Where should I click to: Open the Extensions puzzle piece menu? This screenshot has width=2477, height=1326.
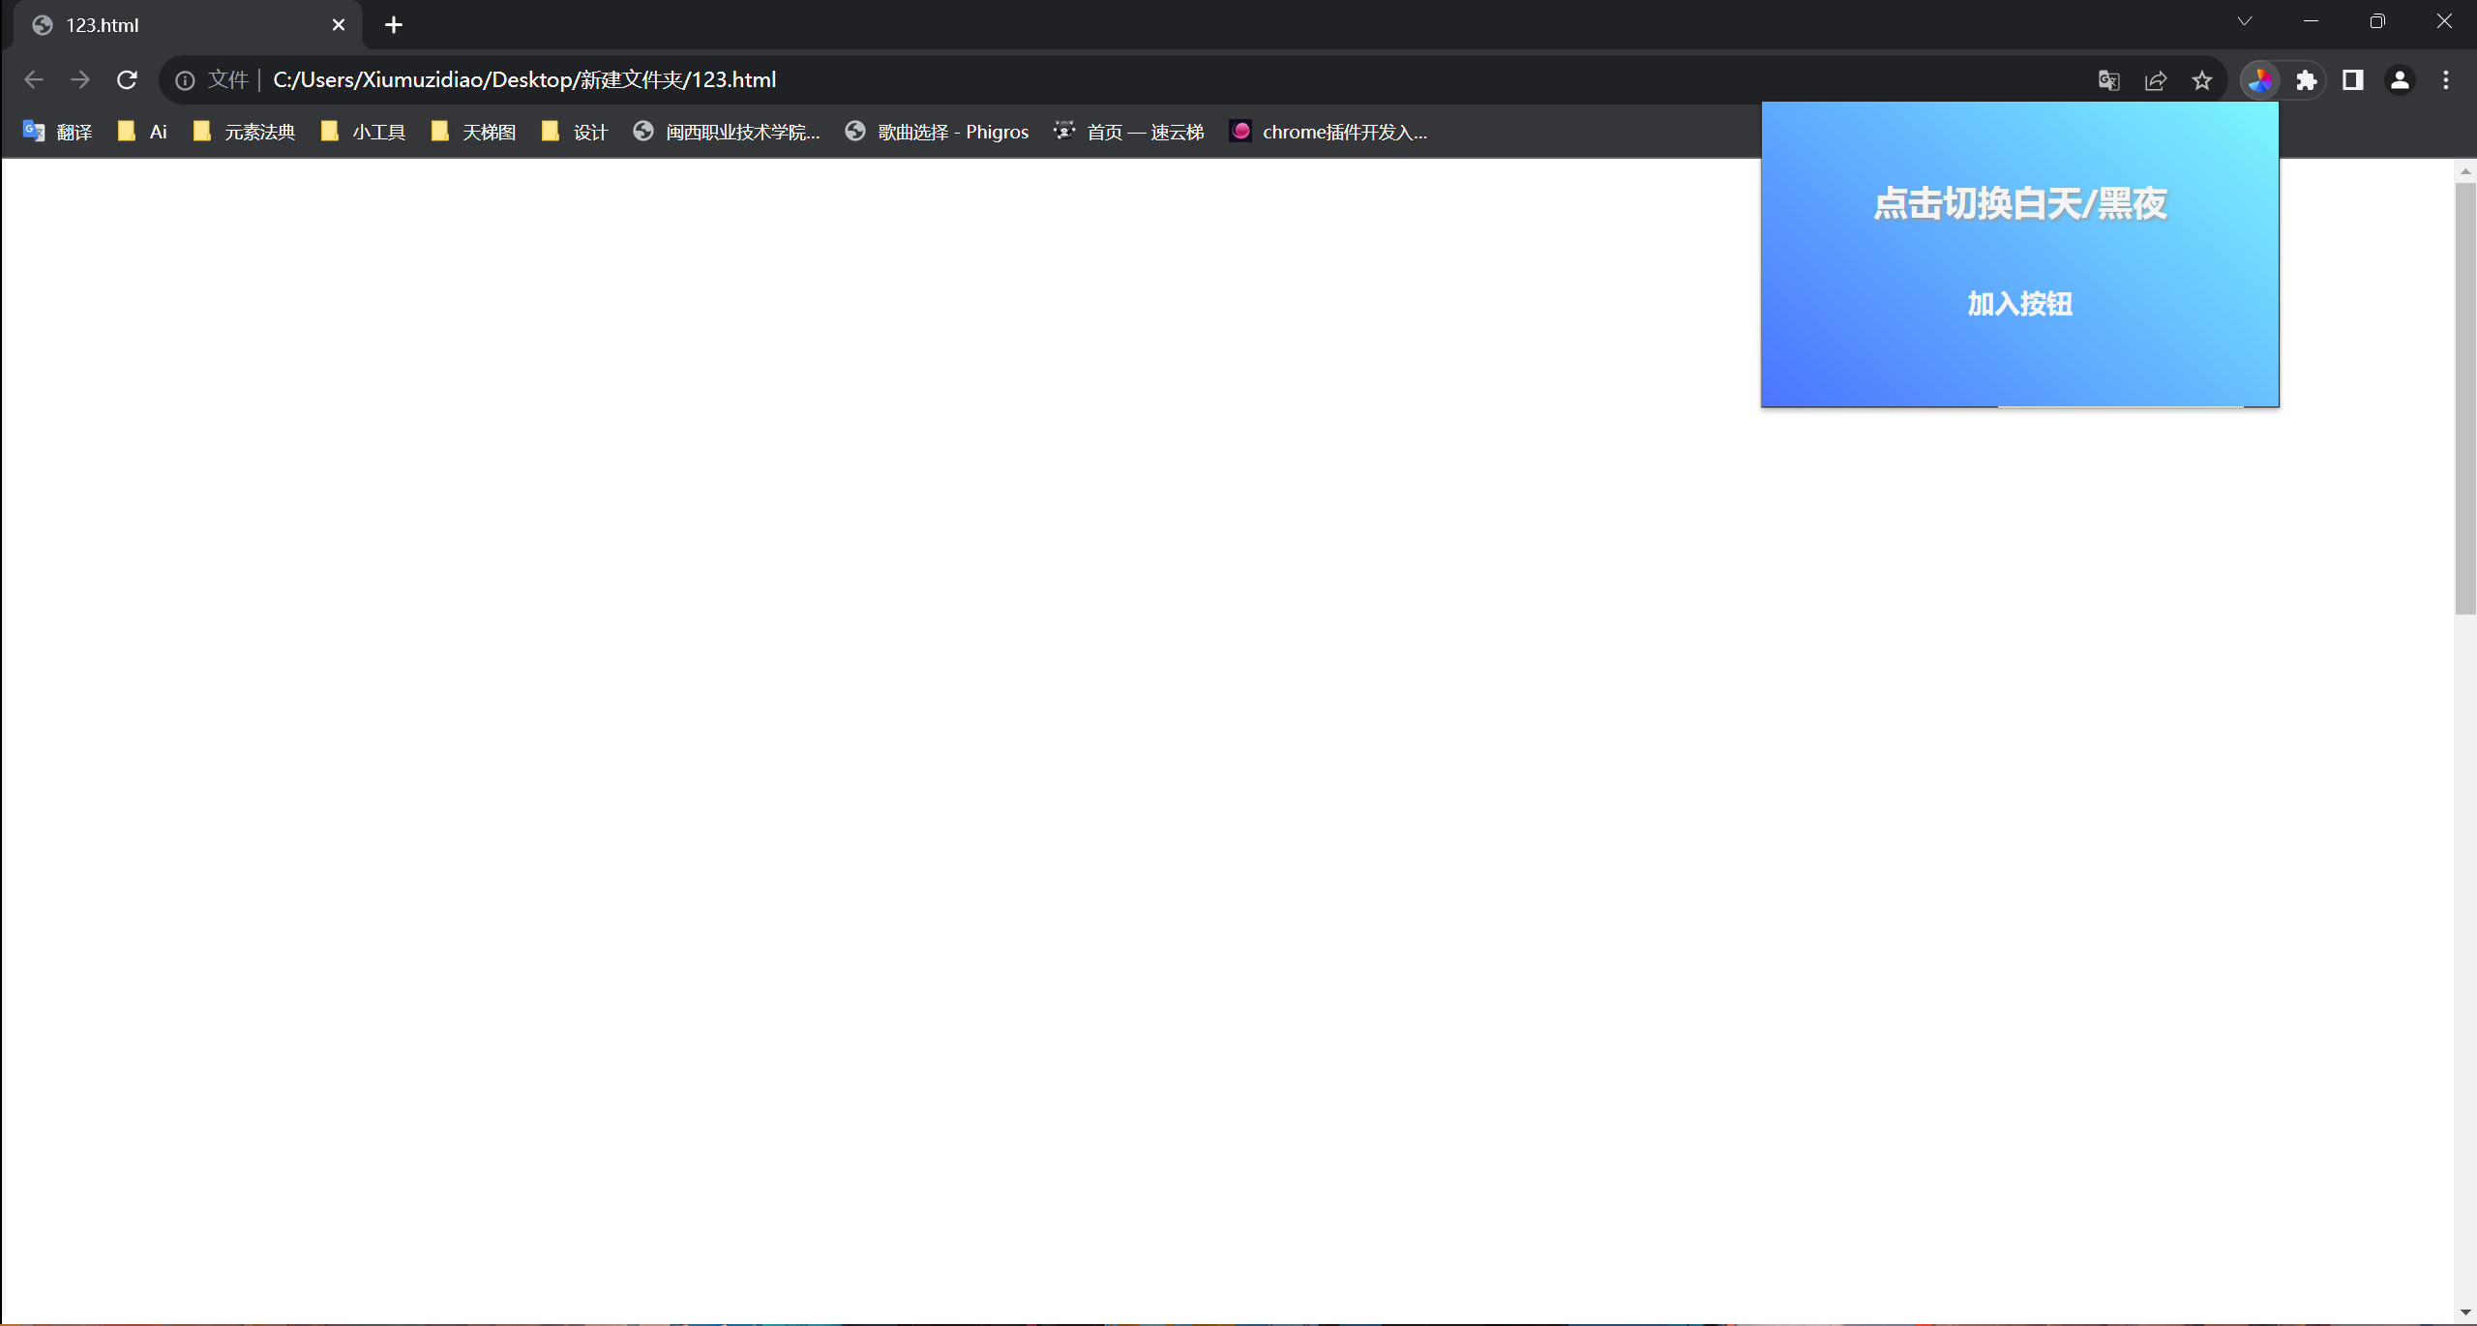[x=2307, y=80]
